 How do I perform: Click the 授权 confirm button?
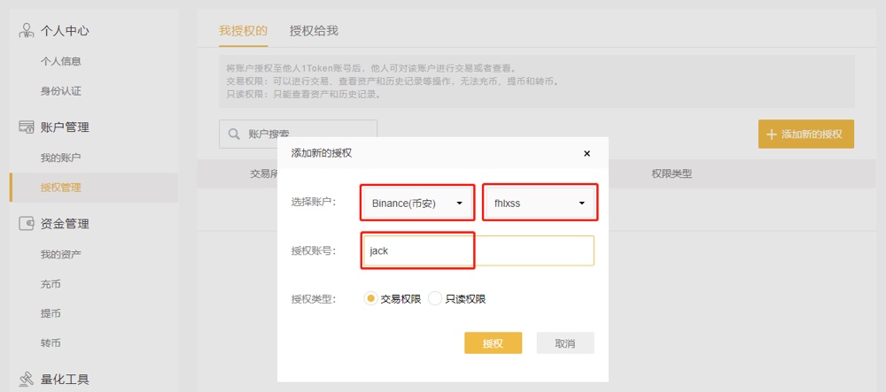(493, 343)
